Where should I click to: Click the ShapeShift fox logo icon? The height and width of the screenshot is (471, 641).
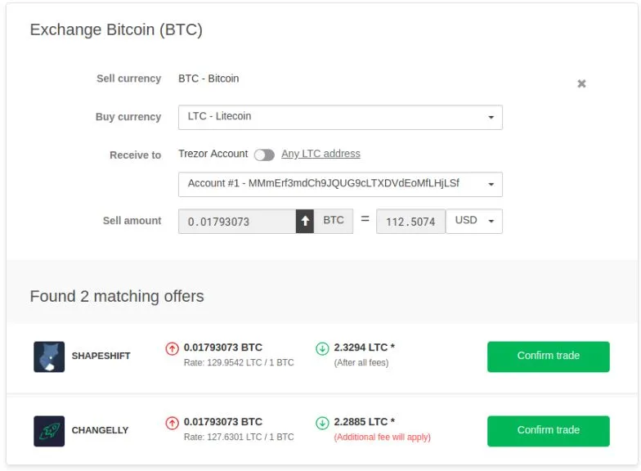tap(49, 357)
